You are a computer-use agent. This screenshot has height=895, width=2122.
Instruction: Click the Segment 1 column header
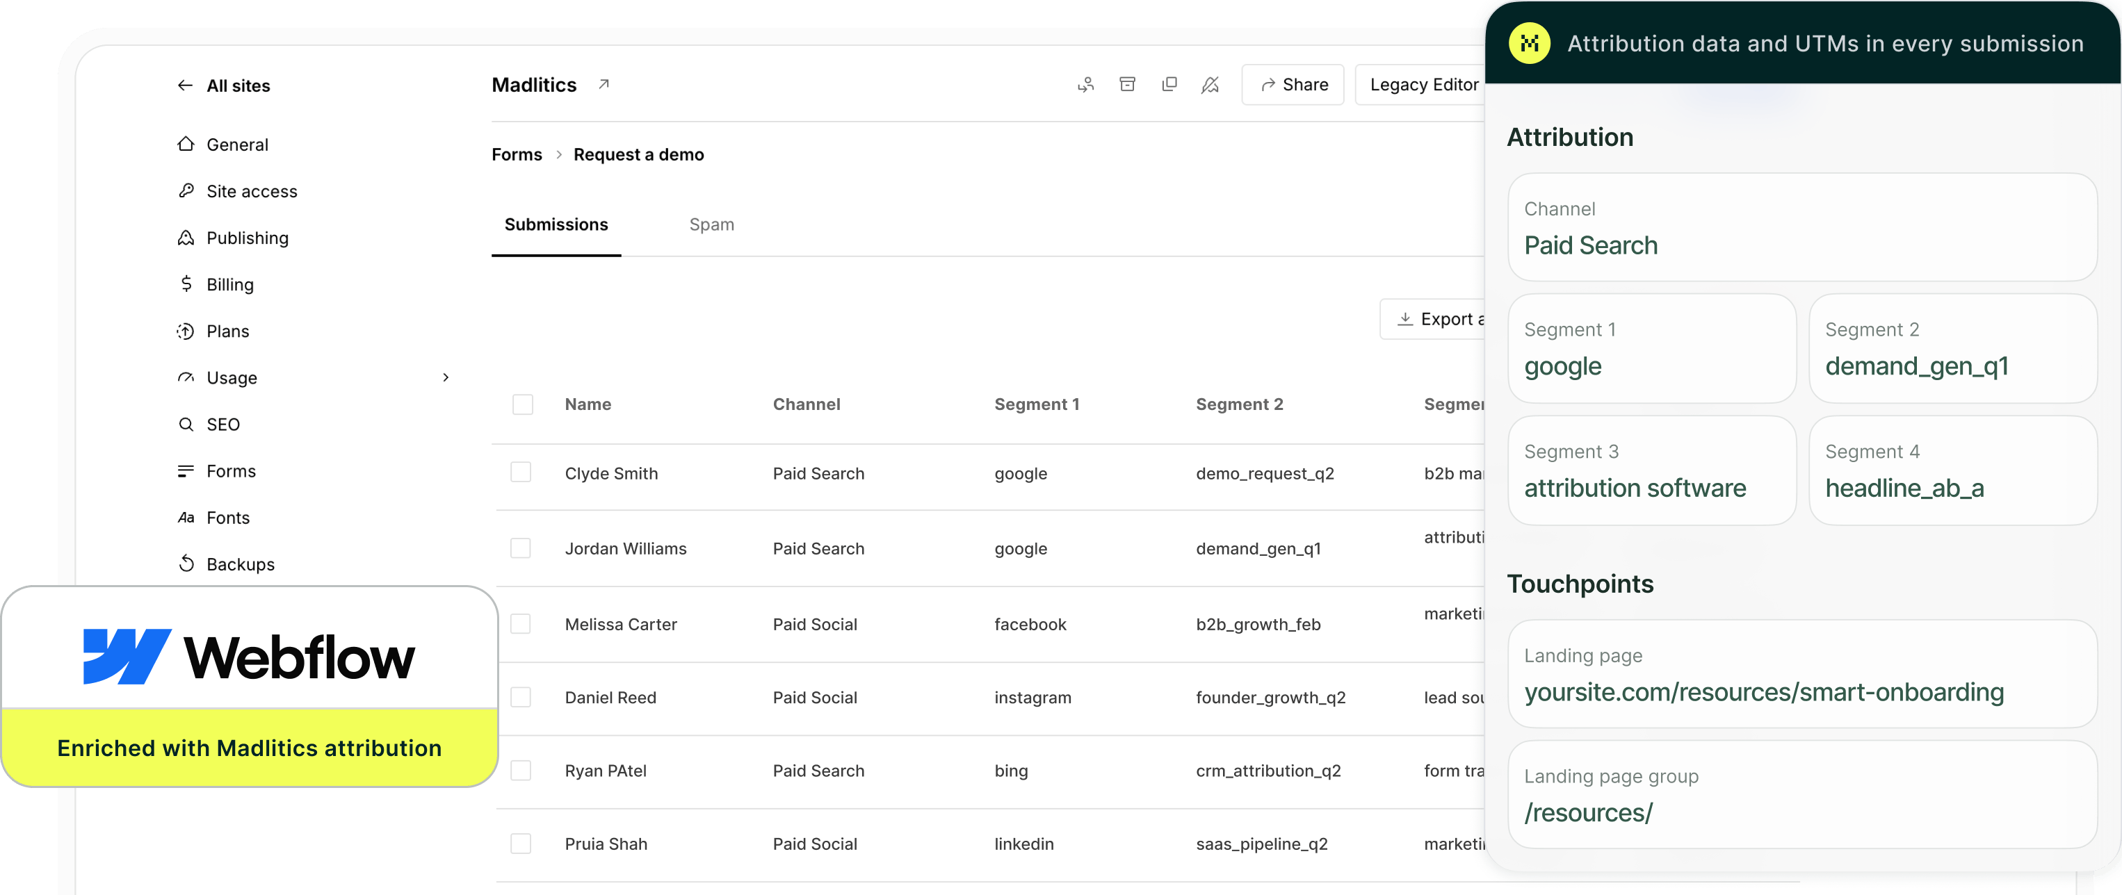pos(1036,404)
